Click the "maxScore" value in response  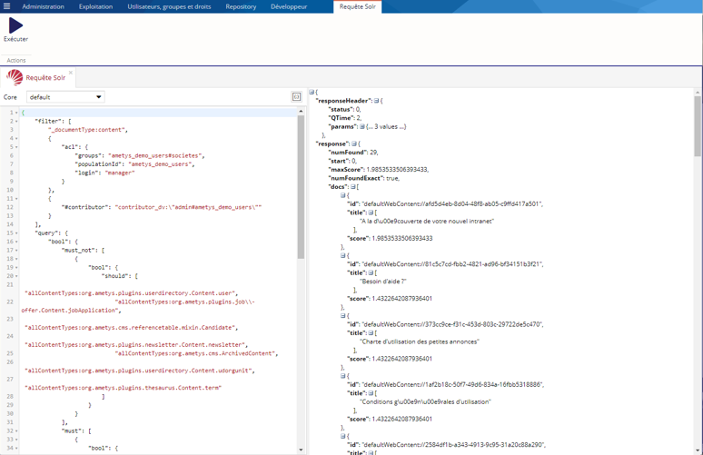(398, 170)
